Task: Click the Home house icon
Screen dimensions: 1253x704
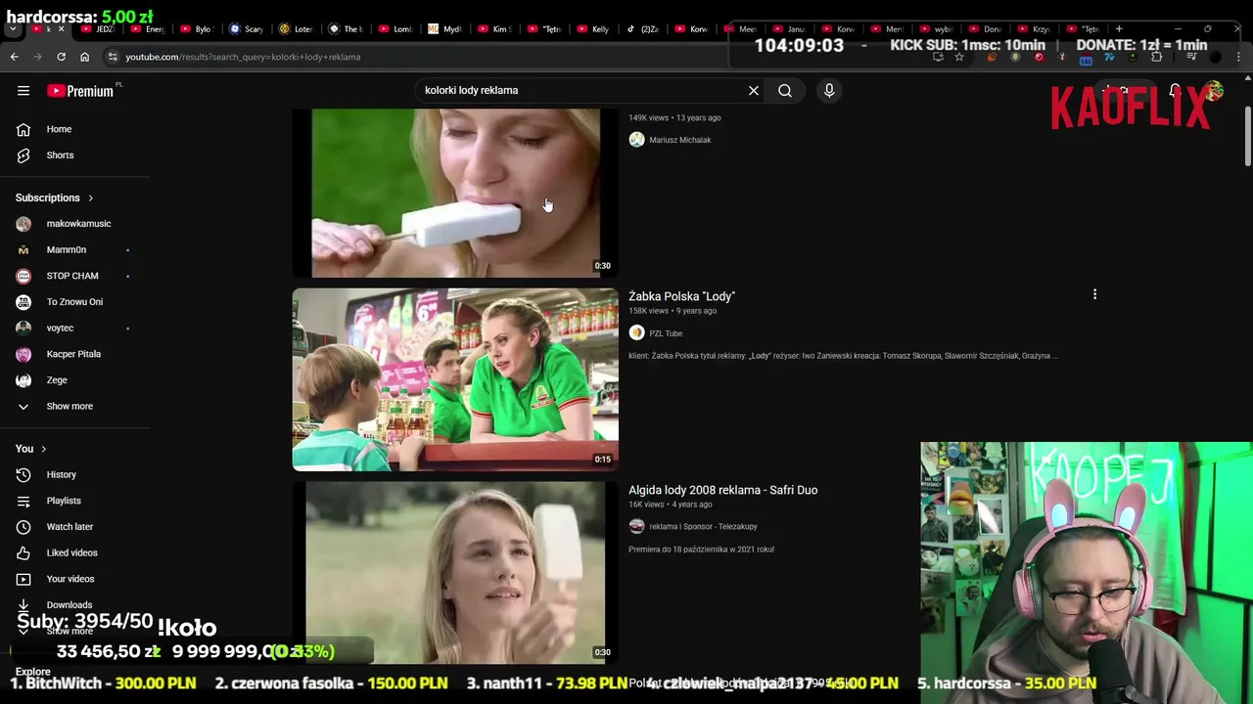Action: 23,129
